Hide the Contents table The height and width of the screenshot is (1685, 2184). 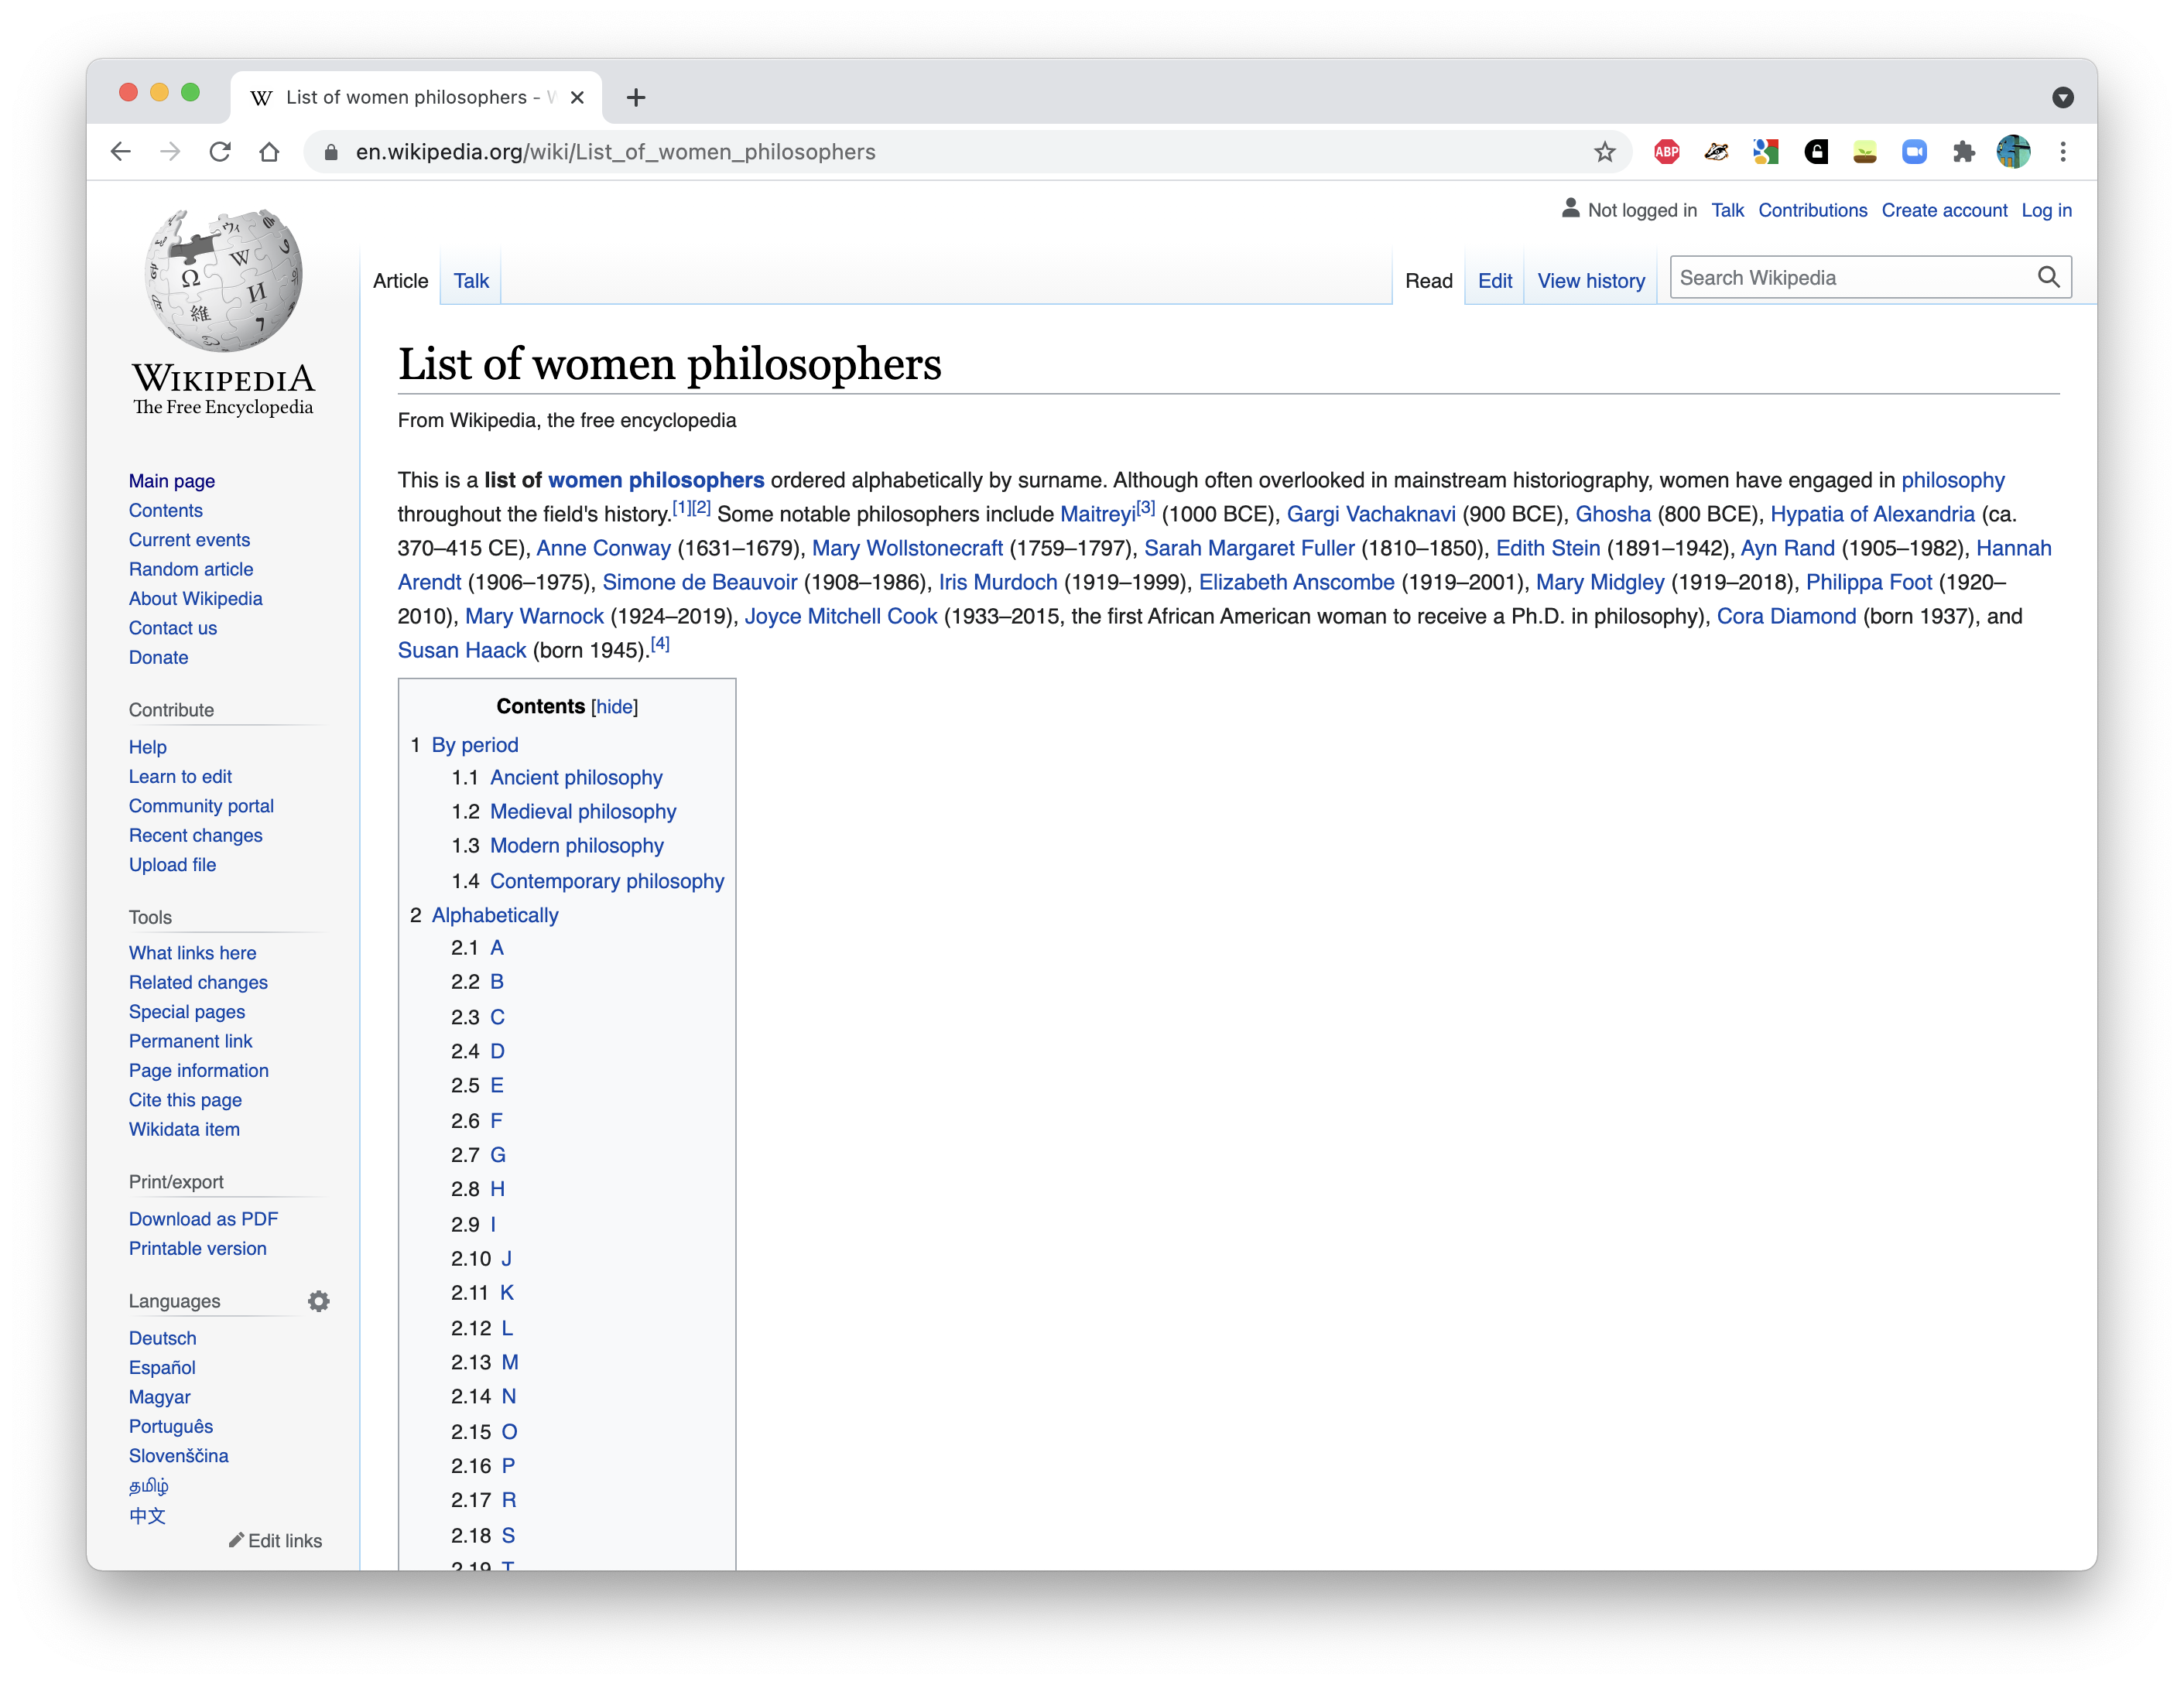614,706
